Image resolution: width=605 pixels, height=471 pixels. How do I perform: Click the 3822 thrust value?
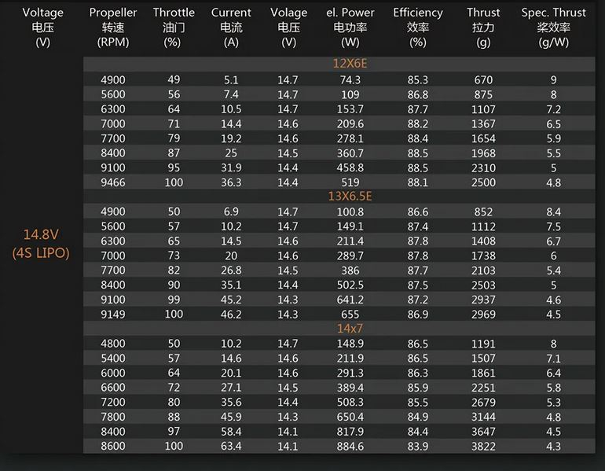point(483,447)
